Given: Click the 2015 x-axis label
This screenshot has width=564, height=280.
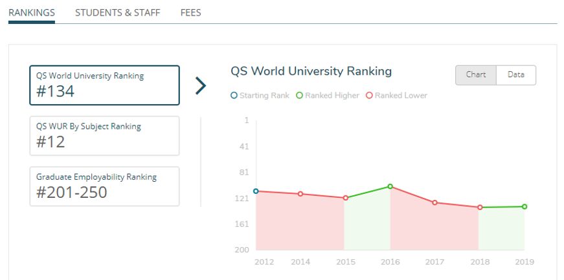Looking at the screenshot, I should pos(346,262).
